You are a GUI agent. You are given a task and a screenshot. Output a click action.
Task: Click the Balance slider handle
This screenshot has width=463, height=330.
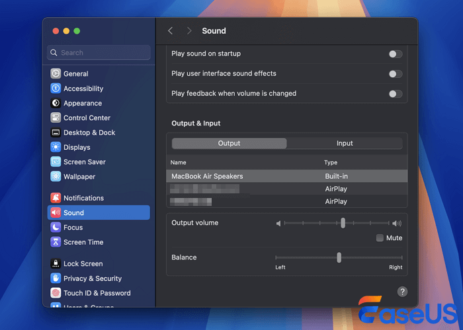pos(339,257)
